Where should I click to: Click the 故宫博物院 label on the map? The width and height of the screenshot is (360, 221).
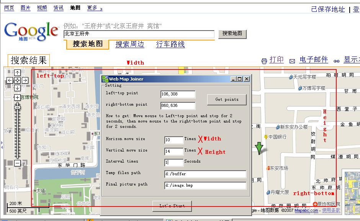[29, 97]
